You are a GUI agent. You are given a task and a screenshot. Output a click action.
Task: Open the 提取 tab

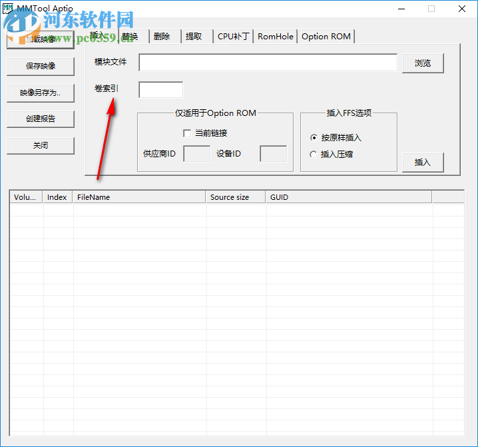coord(197,37)
